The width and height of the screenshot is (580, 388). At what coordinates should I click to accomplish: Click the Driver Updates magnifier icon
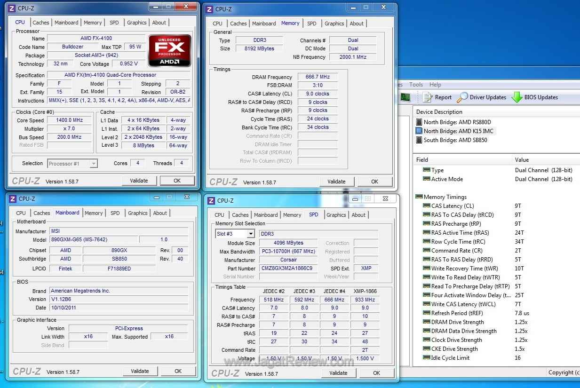click(462, 97)
